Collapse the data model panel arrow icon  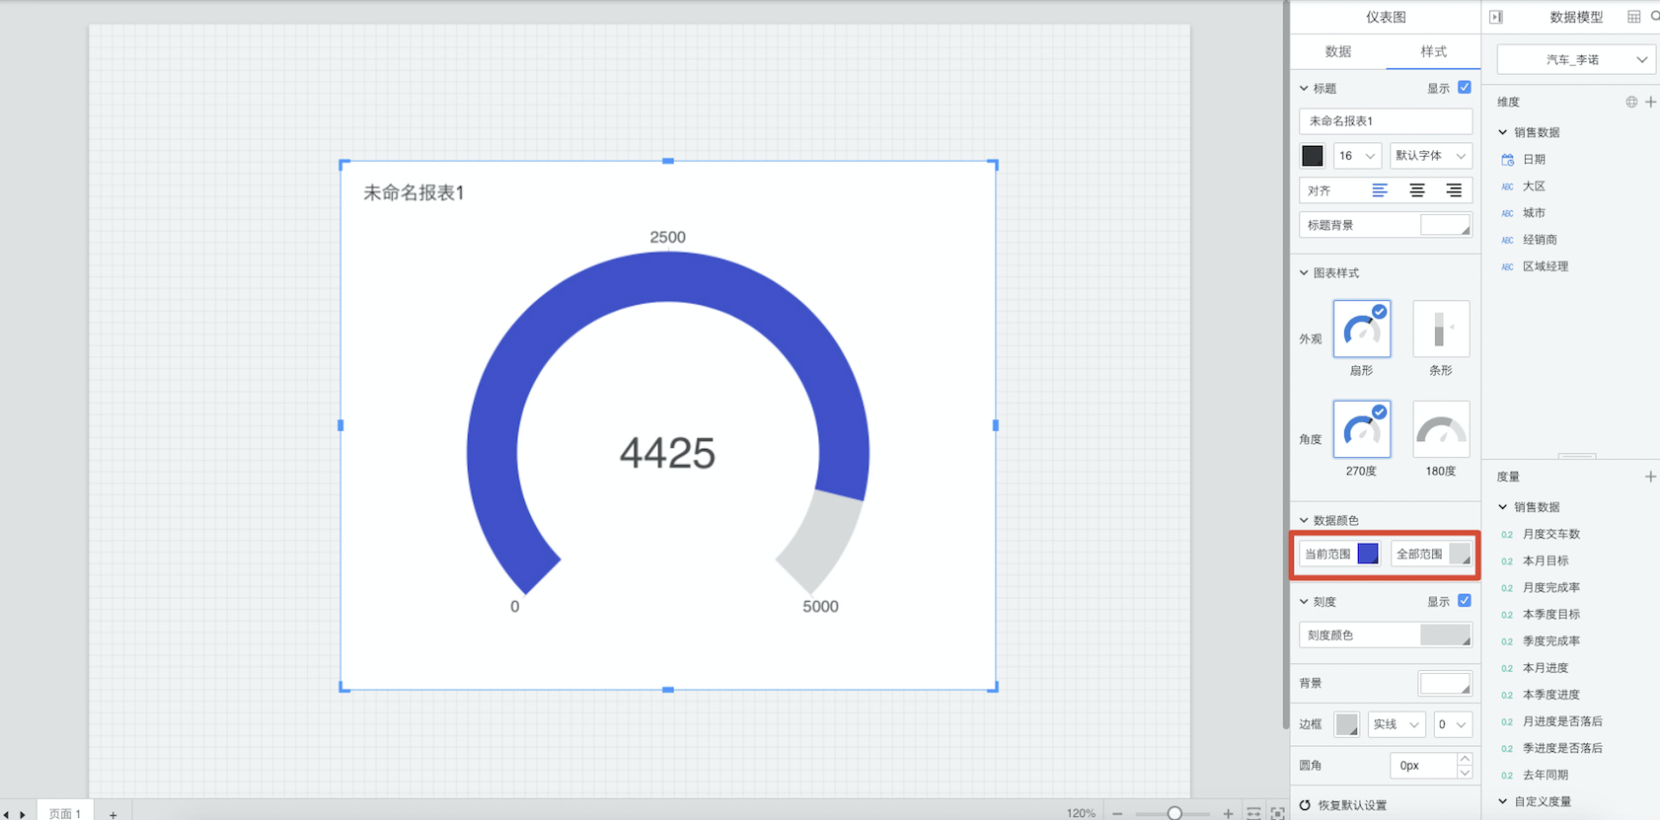(1496, 17)
